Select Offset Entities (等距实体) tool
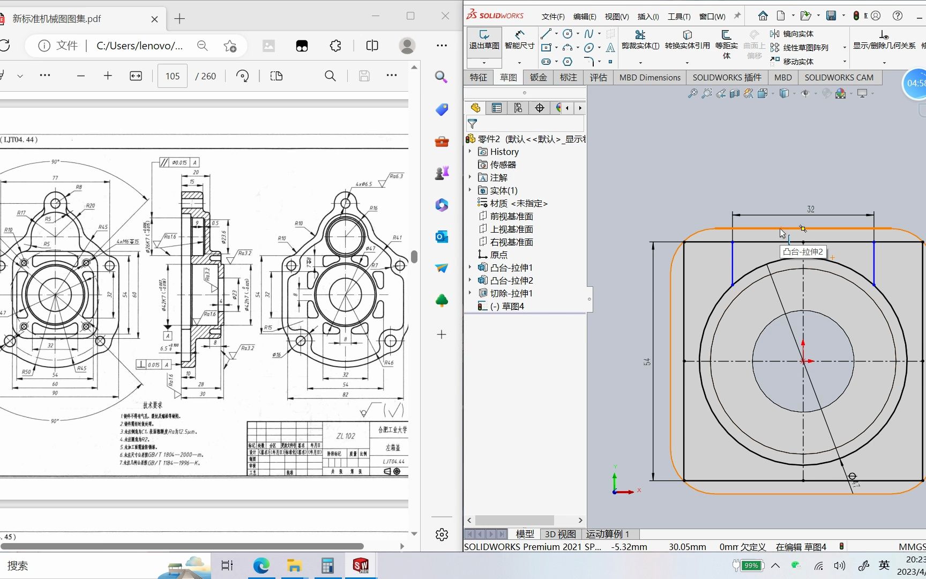 coord(727,44)
